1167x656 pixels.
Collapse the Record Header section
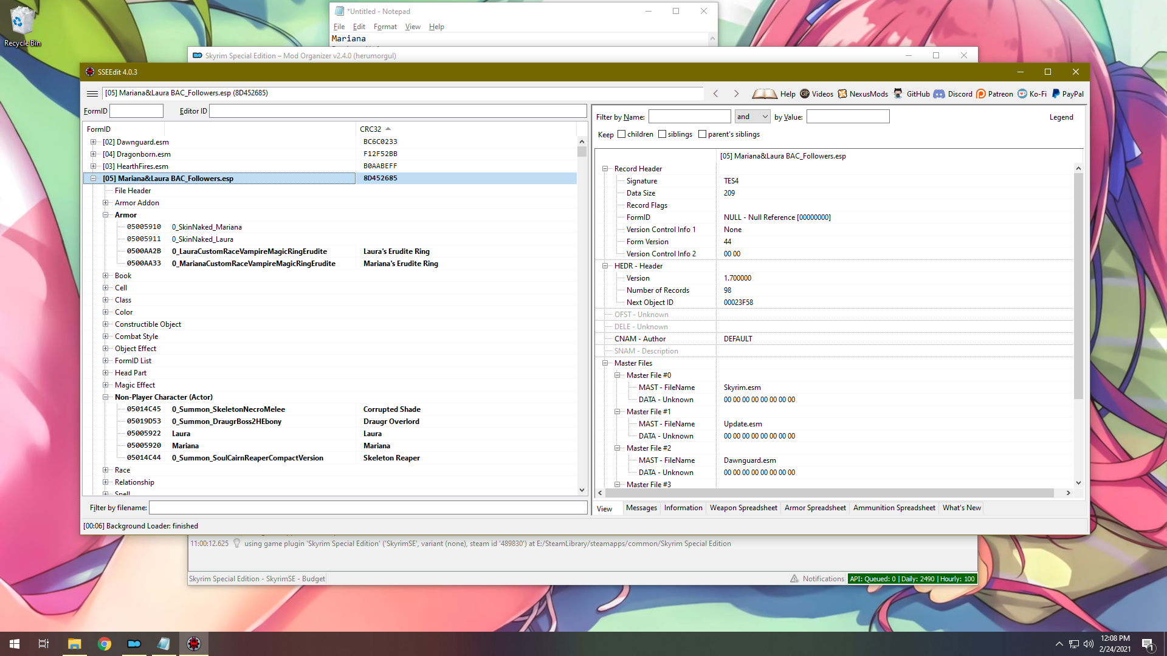[605, 169]
